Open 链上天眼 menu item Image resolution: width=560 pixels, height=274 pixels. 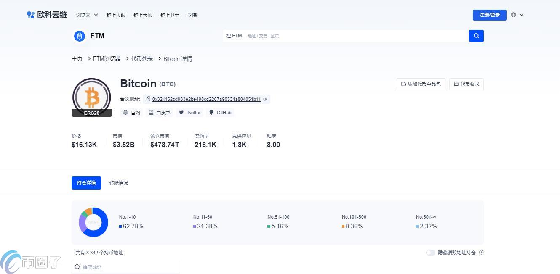point(116,15)
